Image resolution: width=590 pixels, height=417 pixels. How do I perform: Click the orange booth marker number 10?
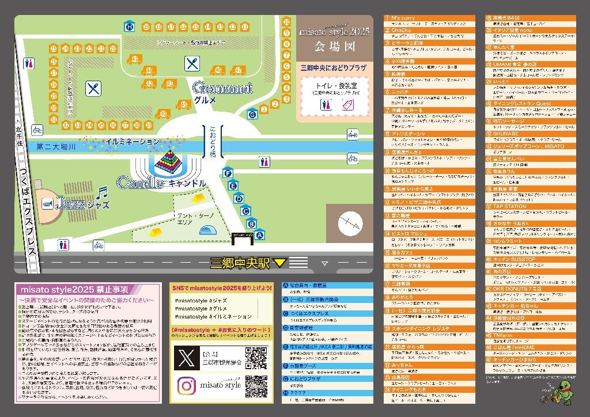(285, 22)
